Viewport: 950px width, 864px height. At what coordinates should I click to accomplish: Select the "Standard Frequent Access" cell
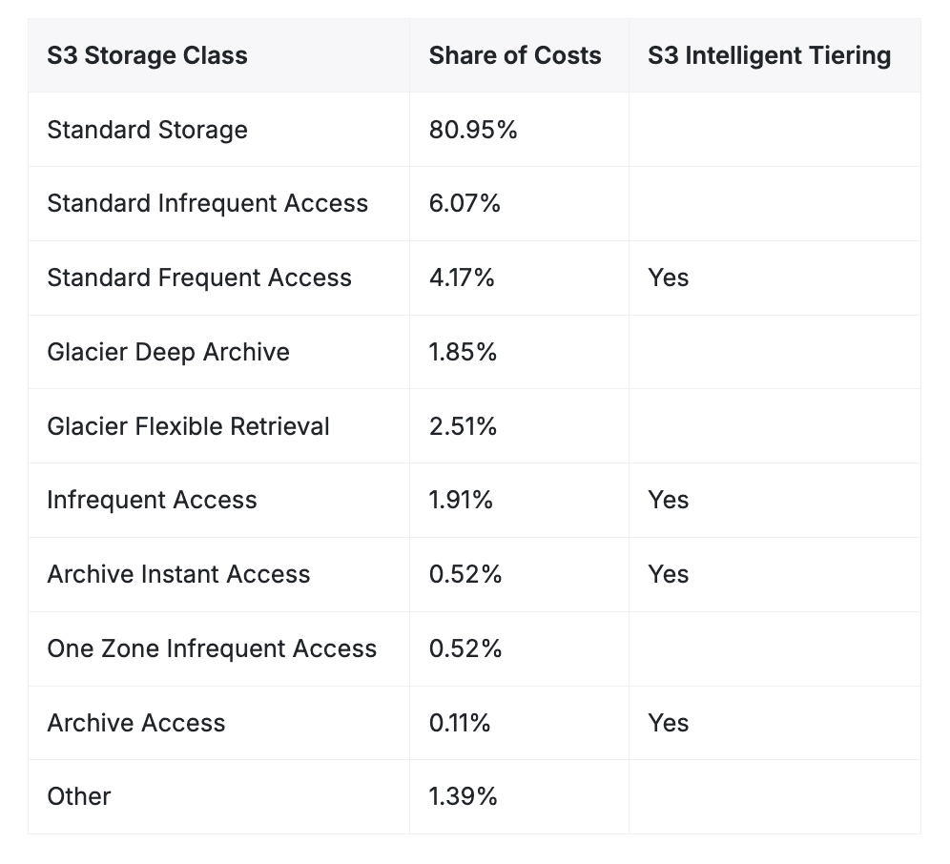tap(199, 278)
